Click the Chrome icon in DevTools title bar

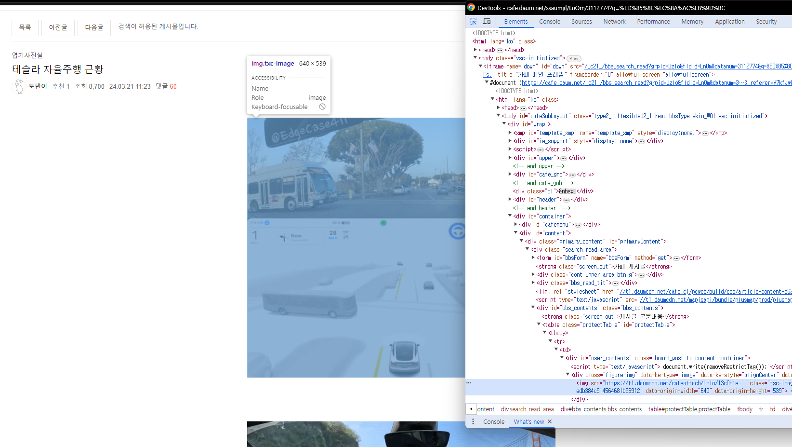(x=471, y=8)
